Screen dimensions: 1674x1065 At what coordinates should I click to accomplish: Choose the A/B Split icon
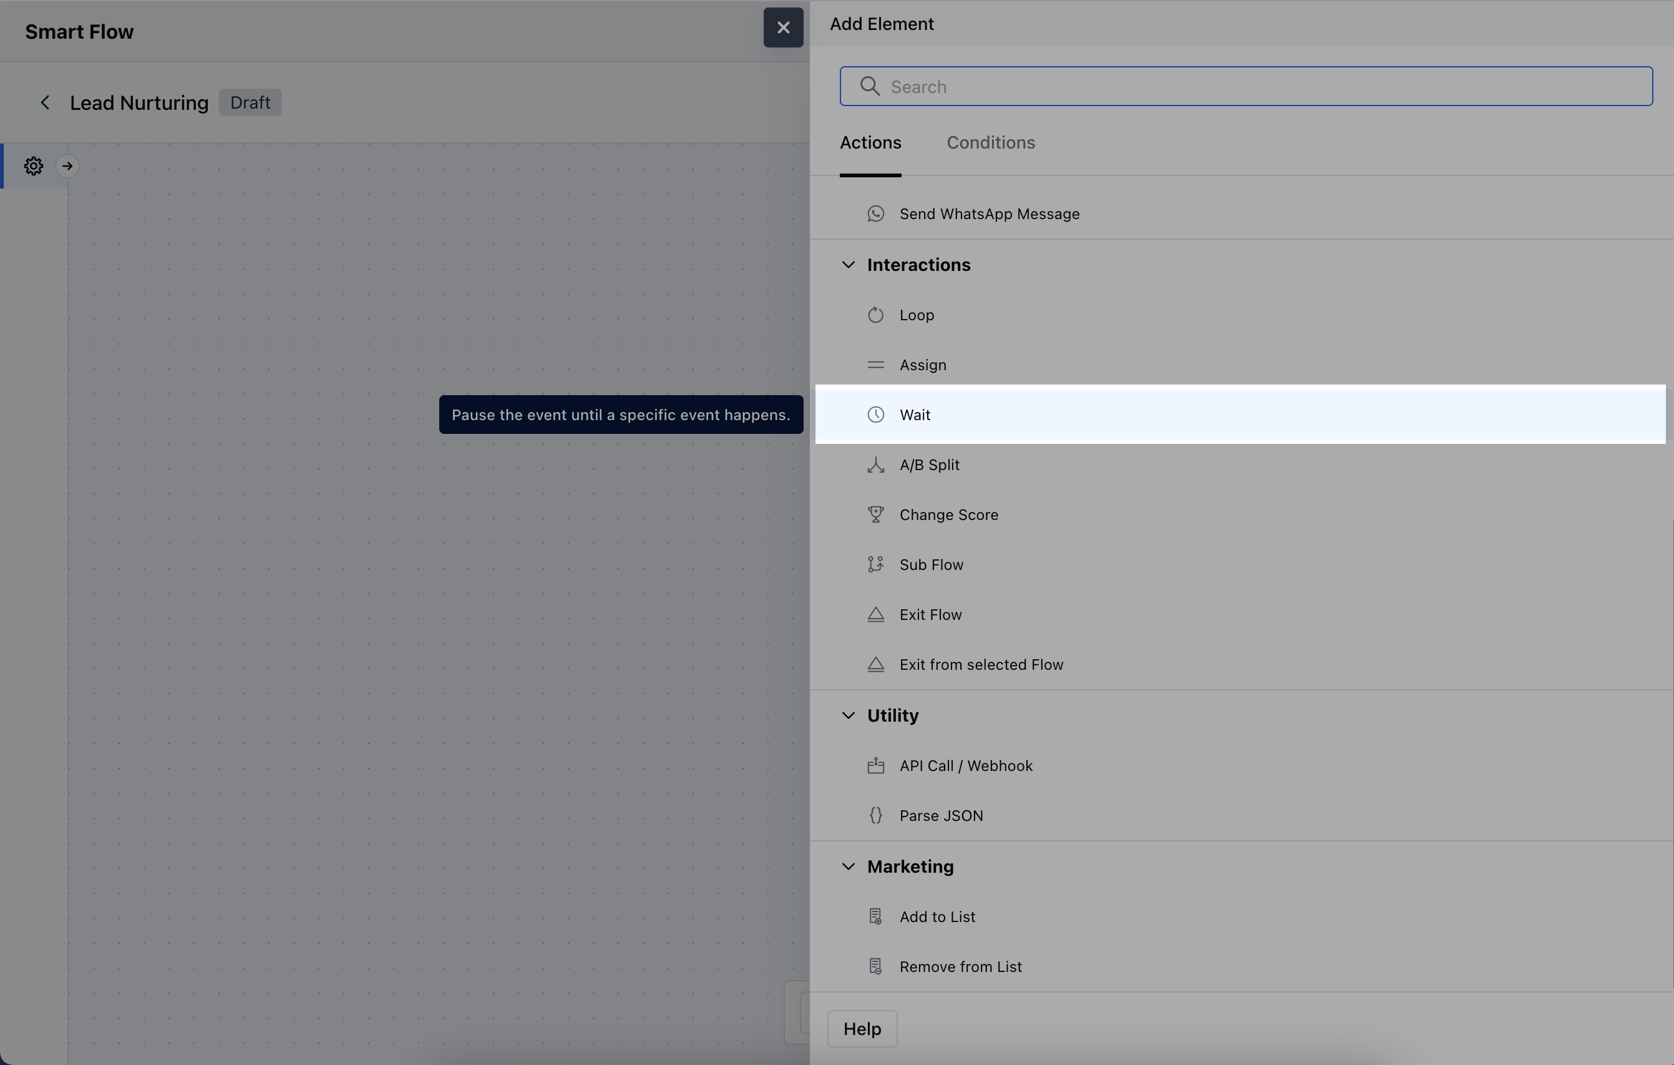click(875, 464)
